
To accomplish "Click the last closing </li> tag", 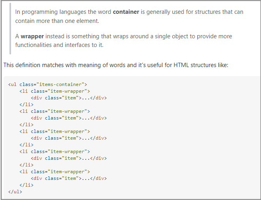I will 26,185.
